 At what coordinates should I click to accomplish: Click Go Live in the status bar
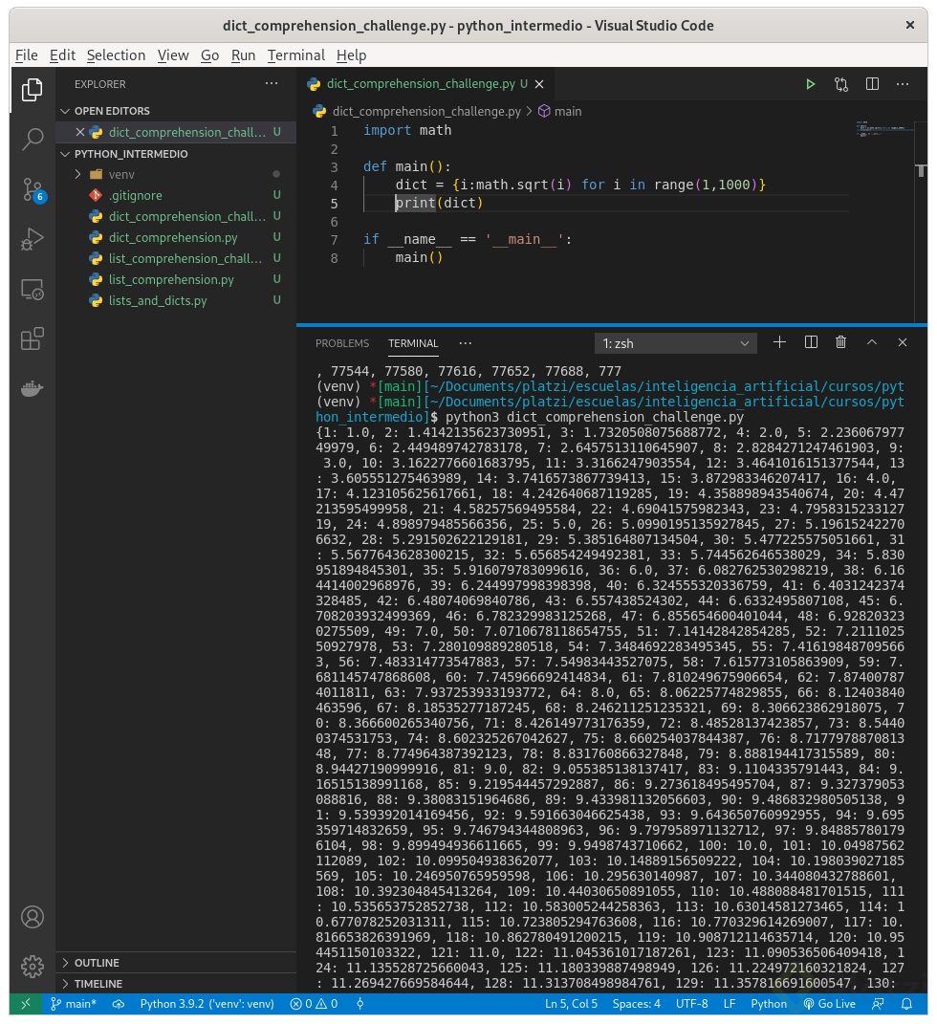831,1004
